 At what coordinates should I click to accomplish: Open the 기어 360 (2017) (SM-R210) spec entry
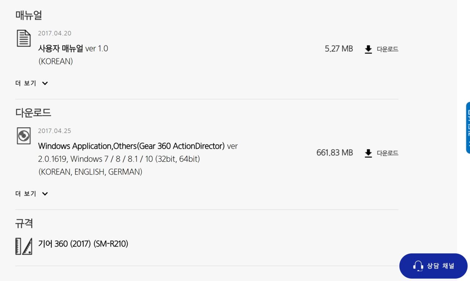pos(83,244)
